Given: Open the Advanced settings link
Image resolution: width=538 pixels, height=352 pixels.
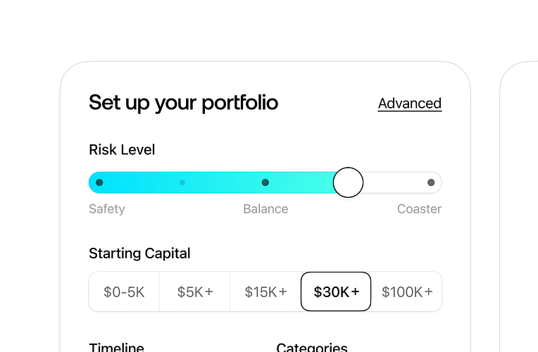Looking at the screenshot, I should point(409,103).
